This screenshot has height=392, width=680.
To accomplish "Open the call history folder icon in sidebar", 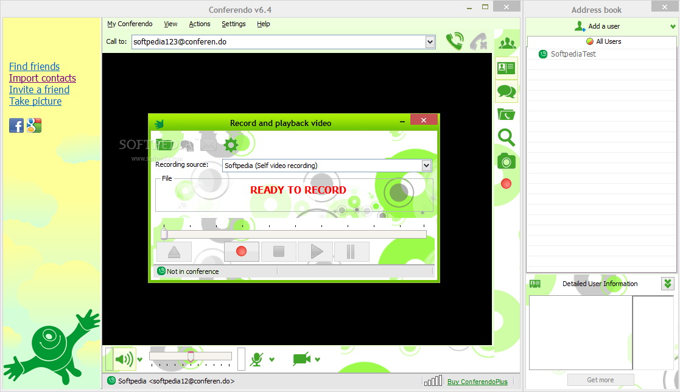I will click(x=506, y=114).
